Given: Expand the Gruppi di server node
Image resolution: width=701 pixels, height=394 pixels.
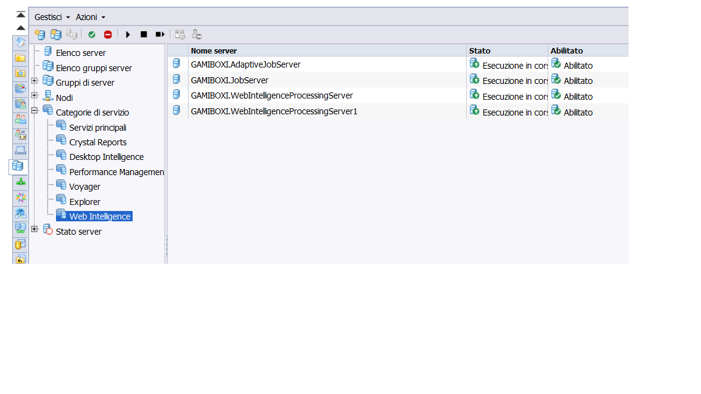Looking at the screenshot, I should [35, 81].
